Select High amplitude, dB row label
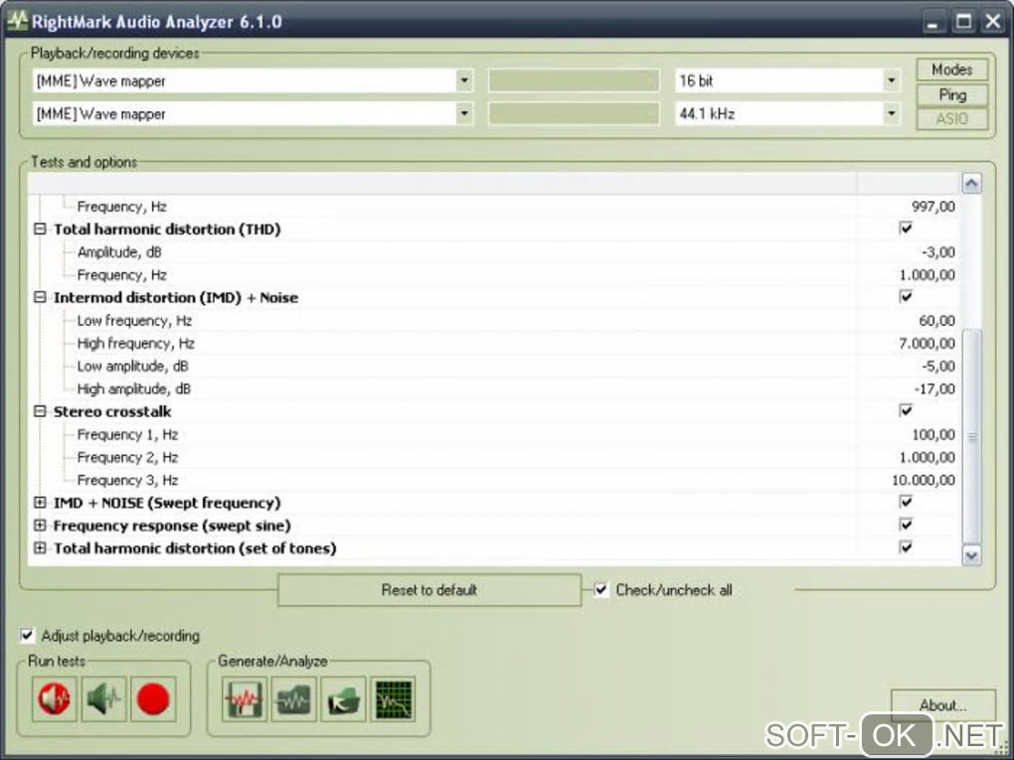The height and width of the screenshot is (760, 1014). click(134, 389)
